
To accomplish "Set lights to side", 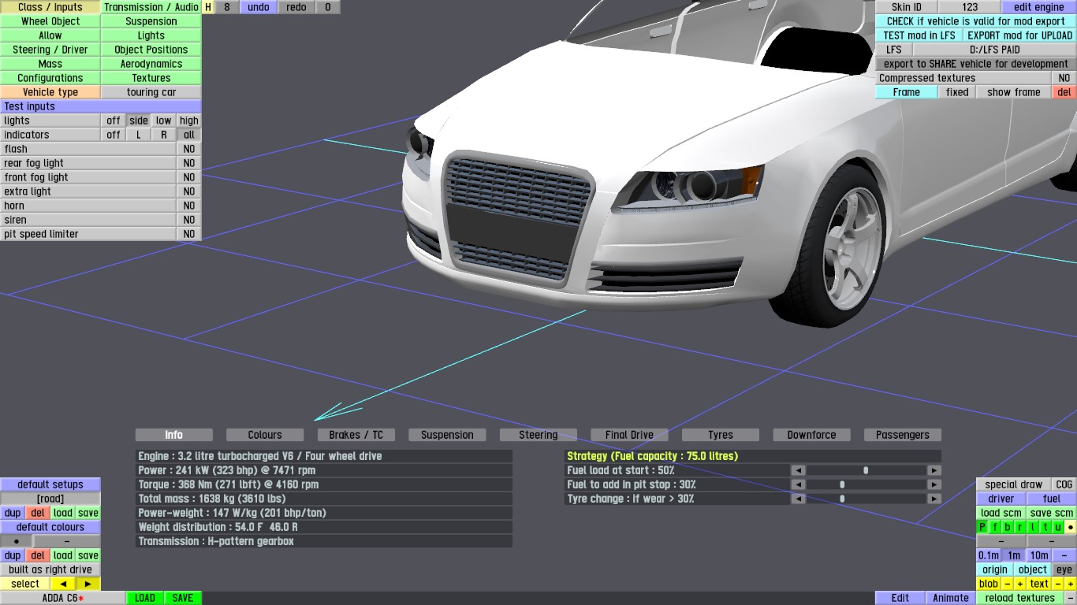I will coord(139,121).
